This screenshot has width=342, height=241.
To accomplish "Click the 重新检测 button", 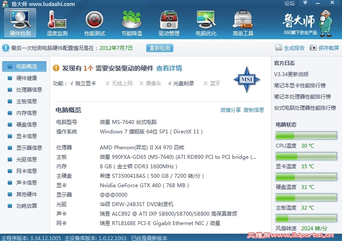I will 160,48.
